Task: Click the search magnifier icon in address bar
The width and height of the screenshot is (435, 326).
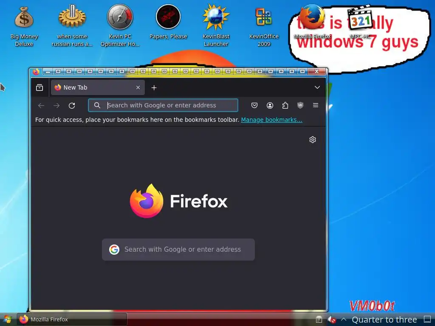Action: [97, 105]
